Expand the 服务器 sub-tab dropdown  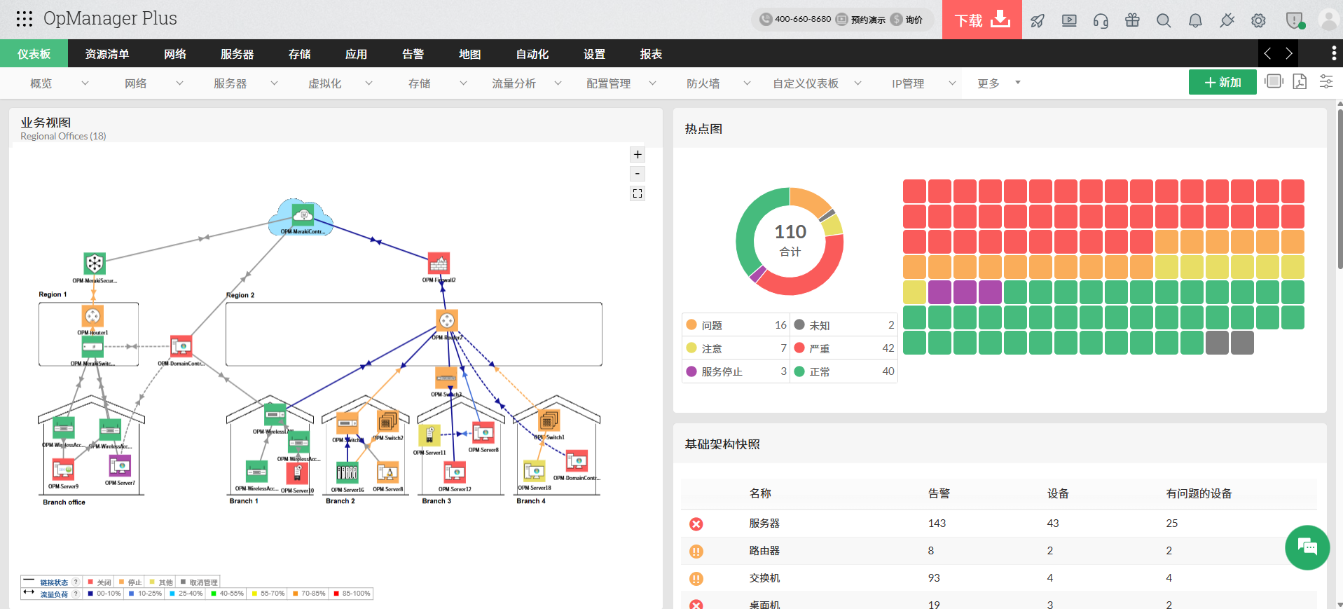tap(274, 83)
